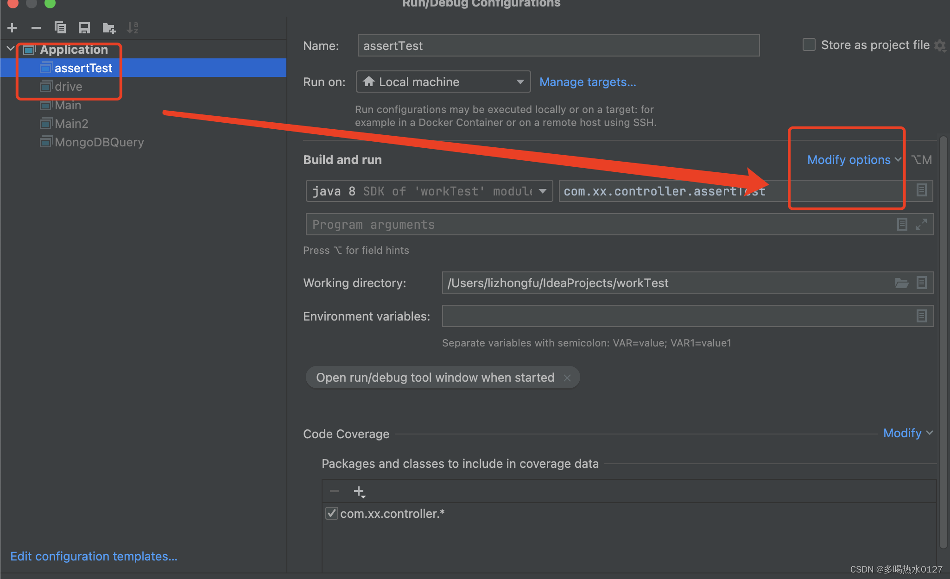
Task: Remove the selected run configuration
Action: pos(36,27)
